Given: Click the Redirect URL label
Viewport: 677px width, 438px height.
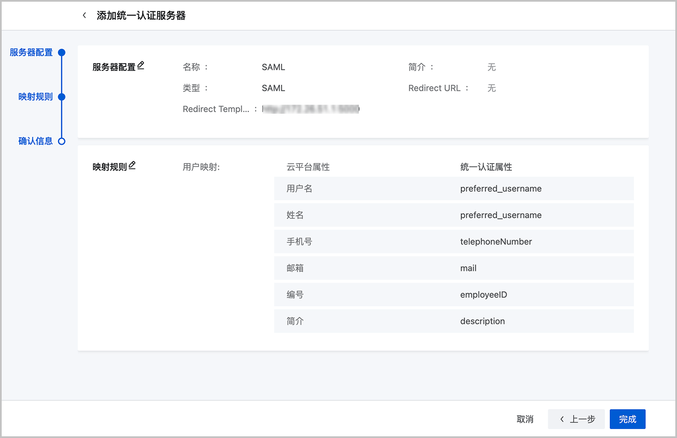Looking at the screenshot, I should coord(434,88).
